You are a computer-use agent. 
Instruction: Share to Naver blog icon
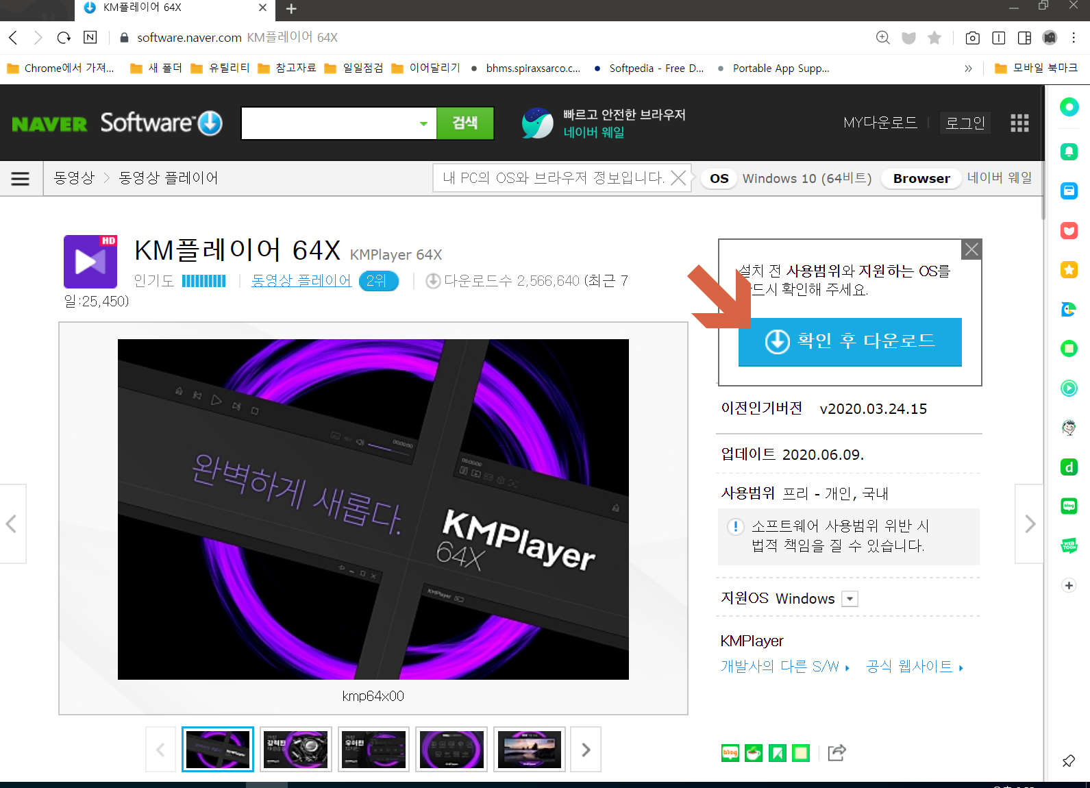[730, 753]
